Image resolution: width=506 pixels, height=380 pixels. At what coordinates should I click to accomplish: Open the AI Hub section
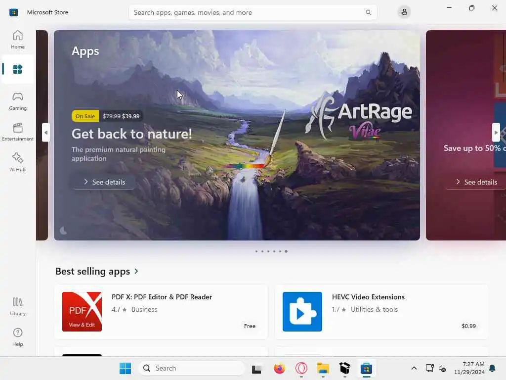[x=18, y=162]
